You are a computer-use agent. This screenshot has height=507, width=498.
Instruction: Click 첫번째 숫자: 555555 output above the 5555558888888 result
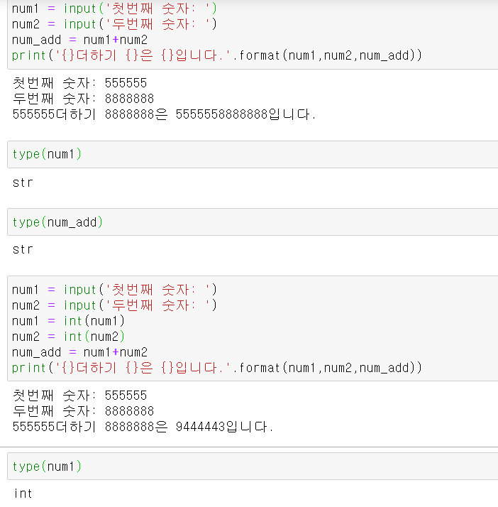pos(79,83)
